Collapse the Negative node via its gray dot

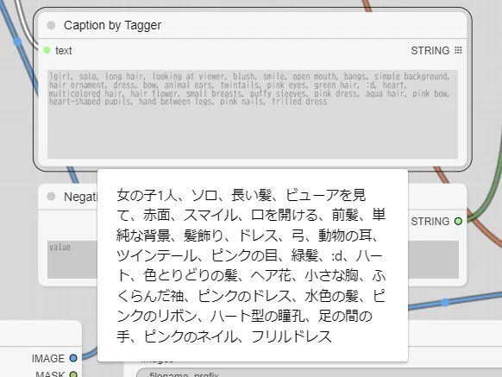51,197
